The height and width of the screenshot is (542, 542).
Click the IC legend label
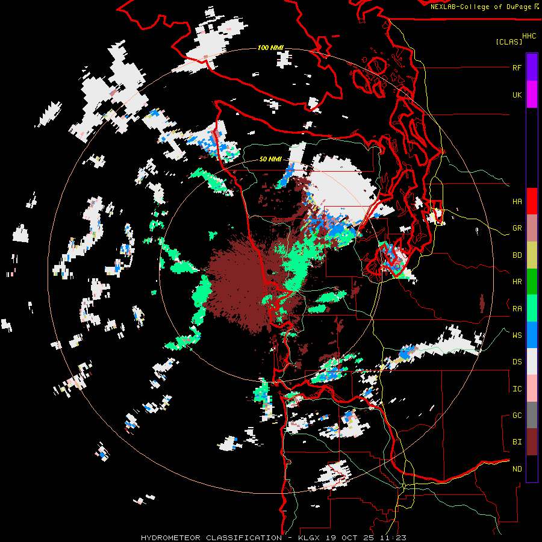click(517, 389)
